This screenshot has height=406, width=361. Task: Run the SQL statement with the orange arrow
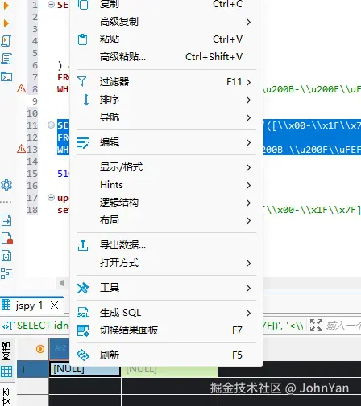(6, 6)
